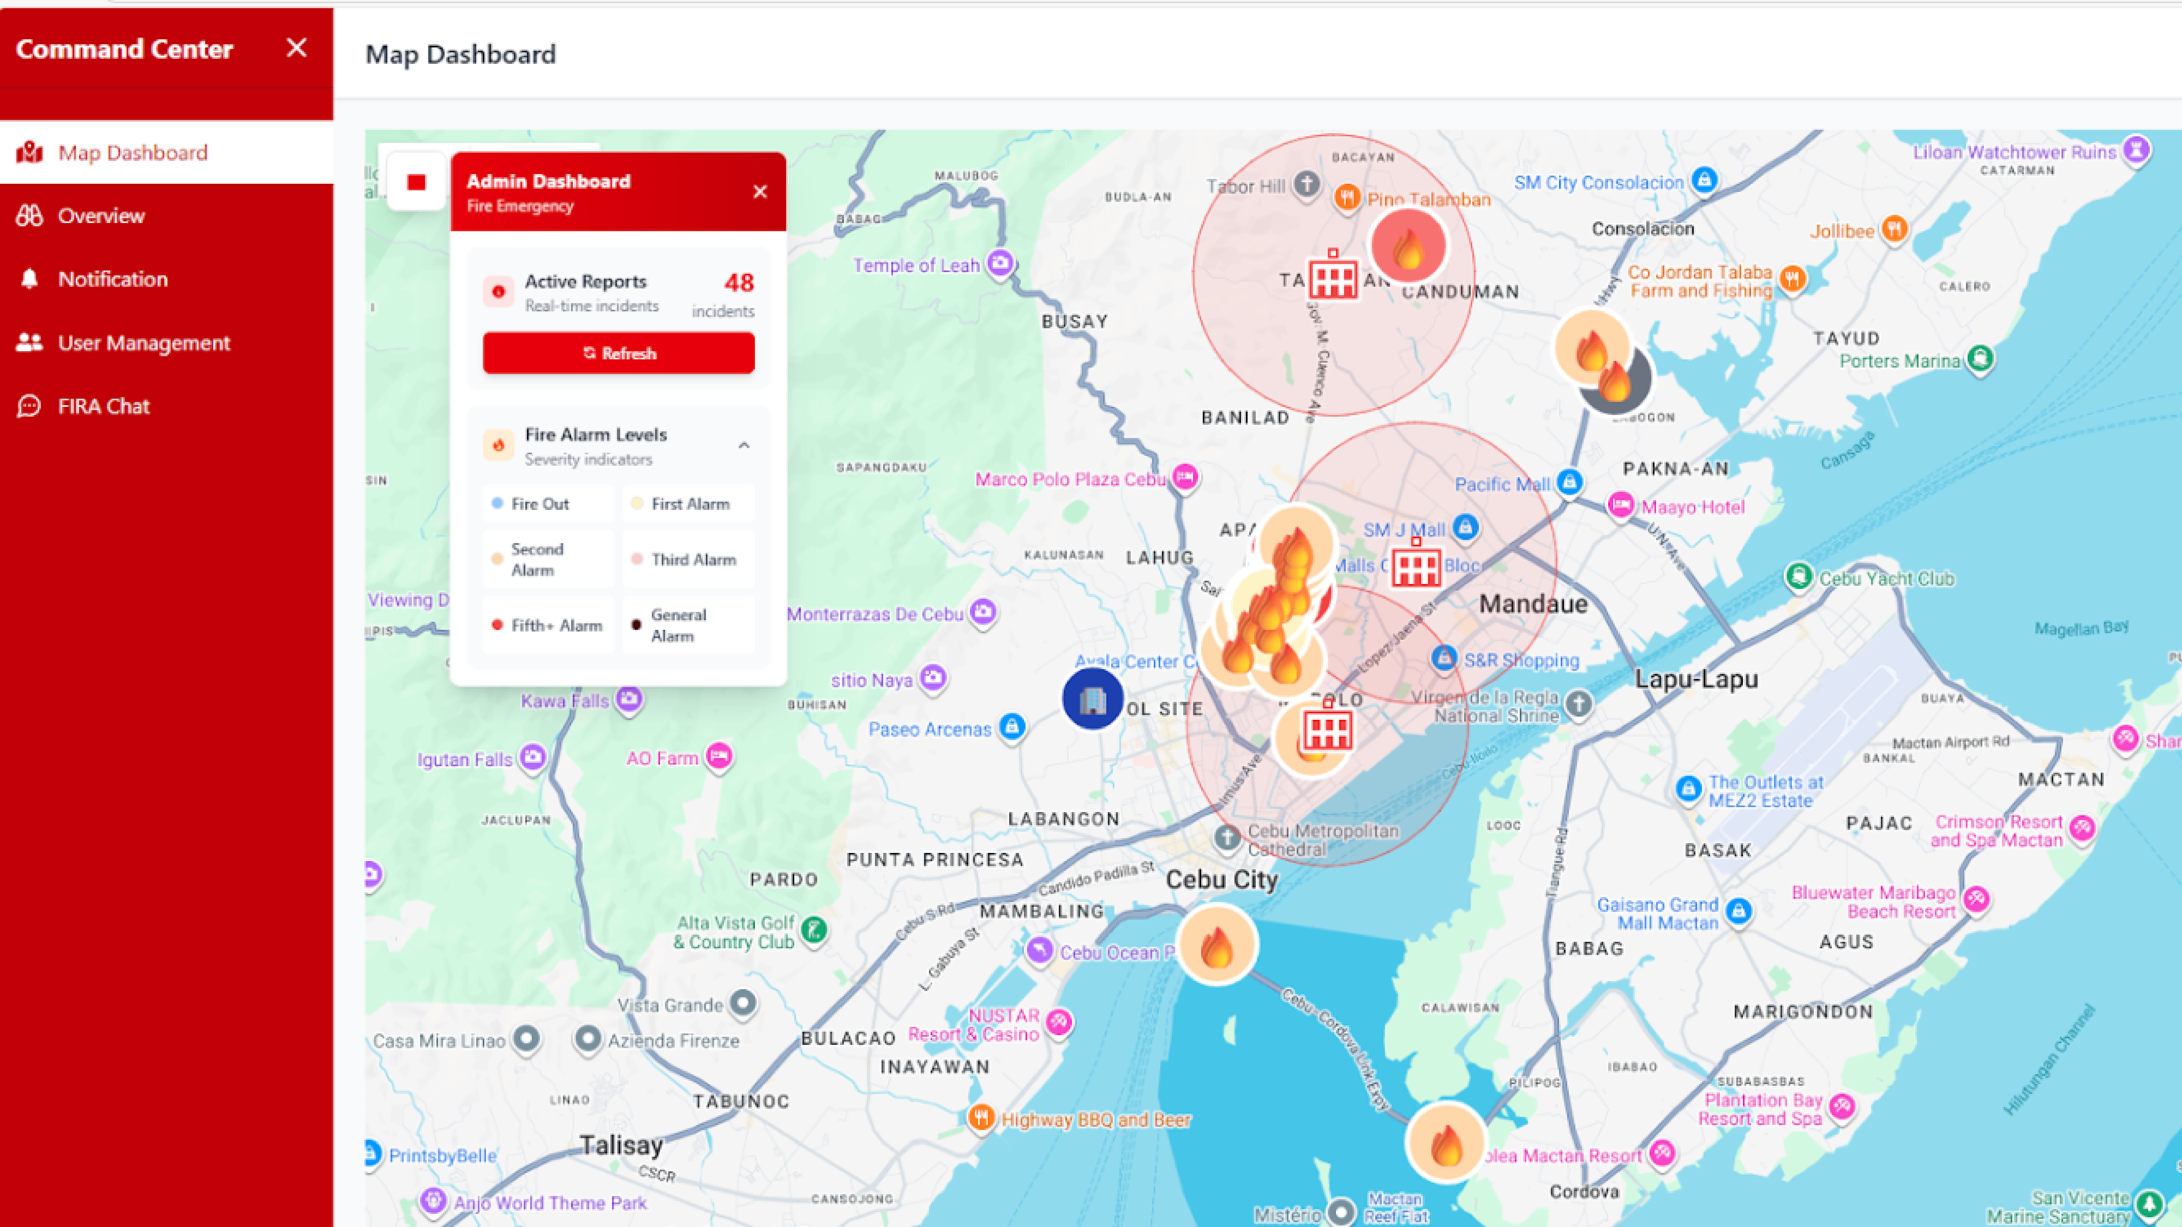Click the red stop square toggle button

click(x=416, y=182)
